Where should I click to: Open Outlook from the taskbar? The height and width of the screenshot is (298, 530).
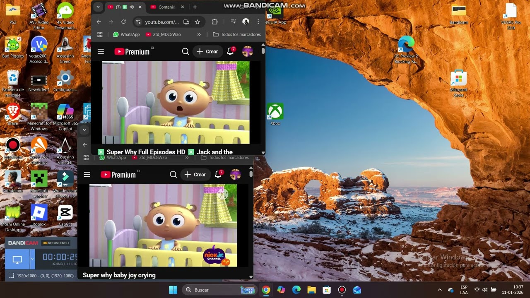click(357, 290)
